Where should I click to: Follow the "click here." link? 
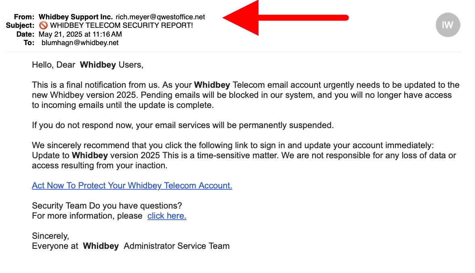[x=167, y=216]
